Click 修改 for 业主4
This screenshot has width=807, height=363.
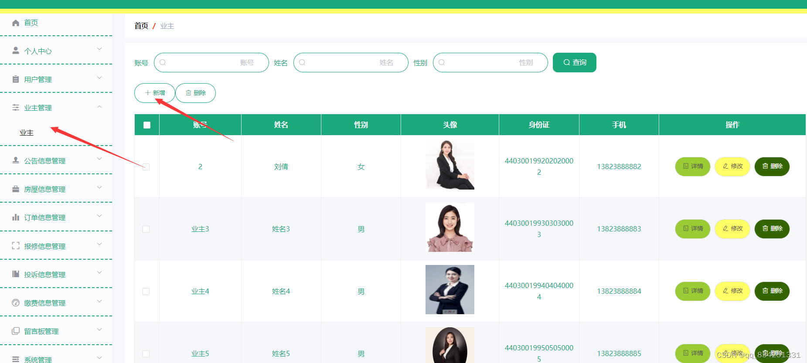click(x=732, y=291)
